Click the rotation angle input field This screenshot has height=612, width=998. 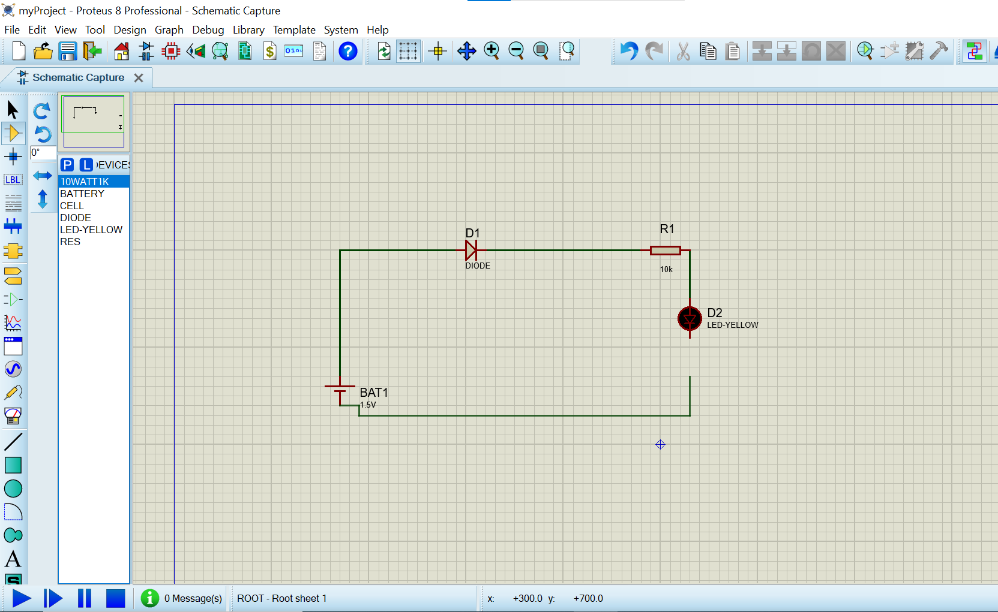[x=43, y=153]
